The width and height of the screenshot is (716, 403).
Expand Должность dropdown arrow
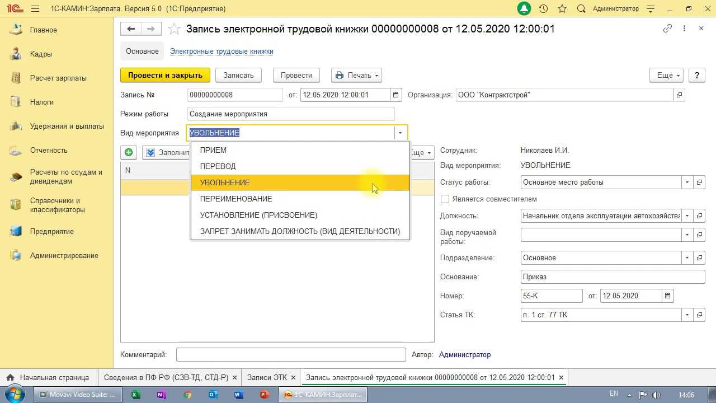point(687,216)
